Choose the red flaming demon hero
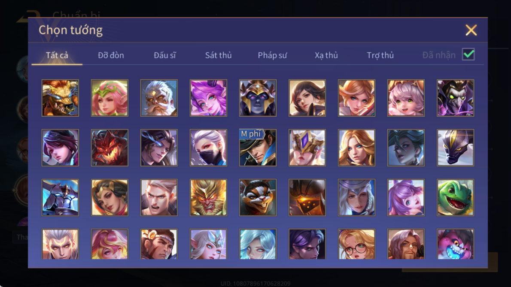The height and width of the screenshot is (287, 511). [x=109, y=148]
